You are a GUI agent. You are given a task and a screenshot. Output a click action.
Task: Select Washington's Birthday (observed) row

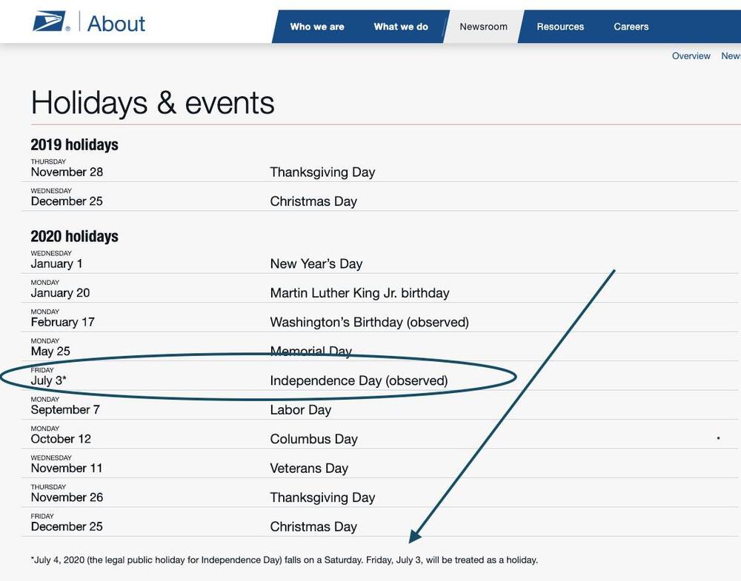[x=379, y=318]
